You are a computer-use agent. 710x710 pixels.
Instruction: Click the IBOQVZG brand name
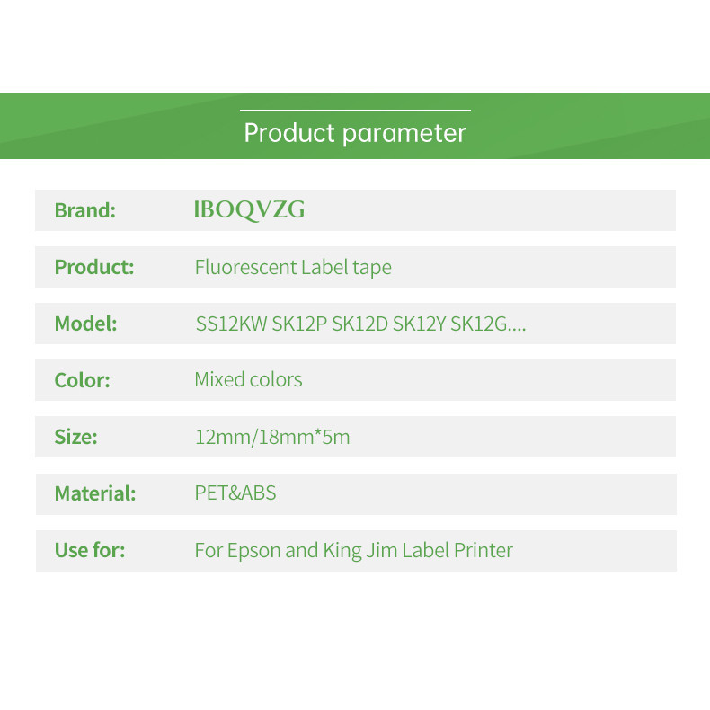pos(250,210)
